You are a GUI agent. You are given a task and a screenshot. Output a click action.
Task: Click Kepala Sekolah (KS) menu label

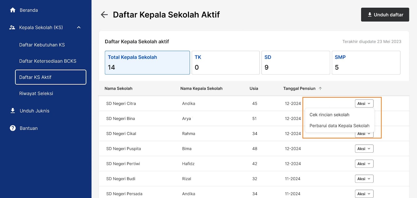click(41, 27)
